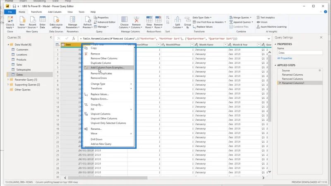The width and height of the screenshot is (331, 186).
Task: Click the save icon in title bar
Action: coord(14,6)
